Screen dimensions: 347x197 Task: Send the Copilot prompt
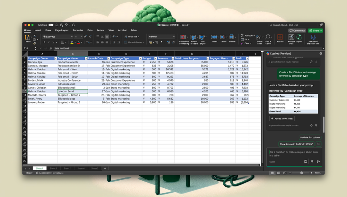click(318, 161)
